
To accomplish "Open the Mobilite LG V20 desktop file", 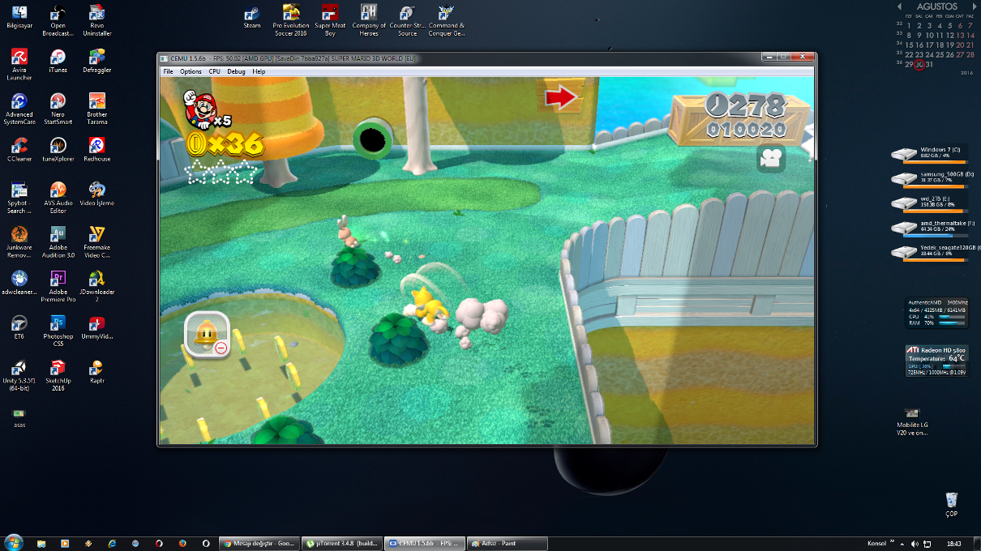I will tap(912, 422).
